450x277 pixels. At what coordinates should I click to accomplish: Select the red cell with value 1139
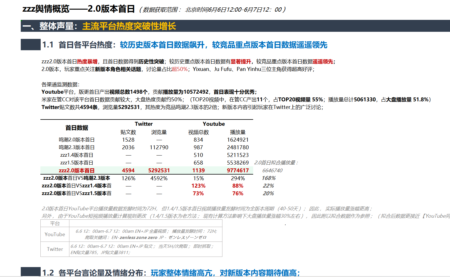(x=199, y=170)
